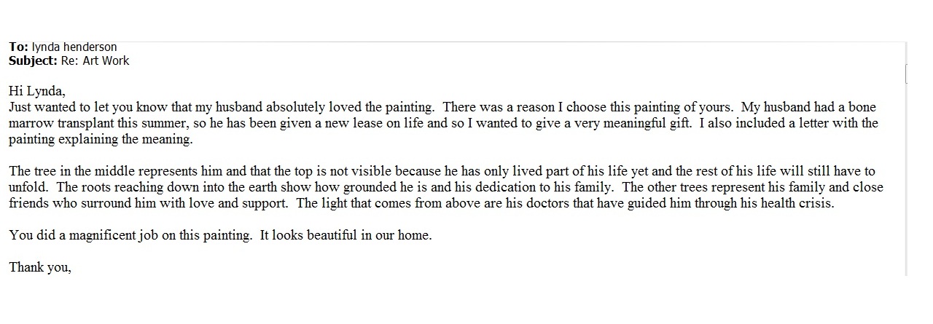This screenshot has width=933, height=324.
Task: Click the phrase "marrow transplant" in the email
Action: pyautogui.click(x=60, y=123)
